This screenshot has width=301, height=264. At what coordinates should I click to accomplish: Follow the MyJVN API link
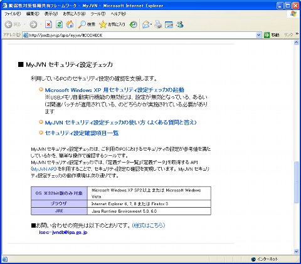(x=44, y=169)
